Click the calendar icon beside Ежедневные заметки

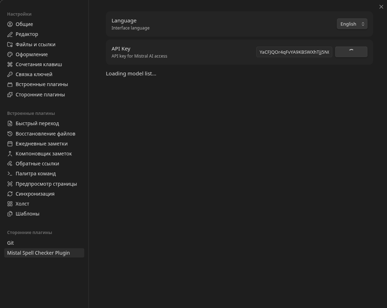[10, 144]
